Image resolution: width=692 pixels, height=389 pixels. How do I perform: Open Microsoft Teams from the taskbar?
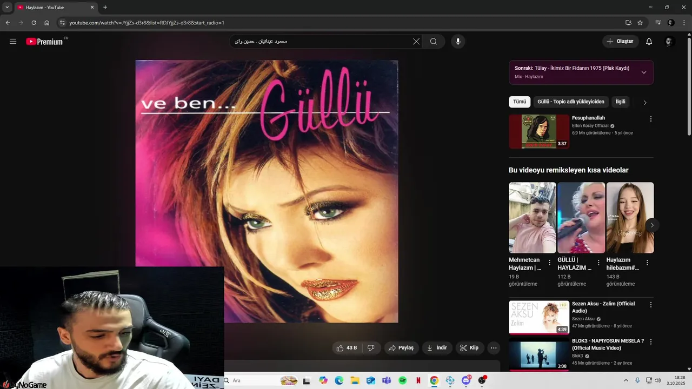click(387, 380)
